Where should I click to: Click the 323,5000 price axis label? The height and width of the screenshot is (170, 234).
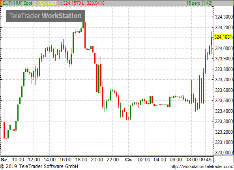coord(224,100)
